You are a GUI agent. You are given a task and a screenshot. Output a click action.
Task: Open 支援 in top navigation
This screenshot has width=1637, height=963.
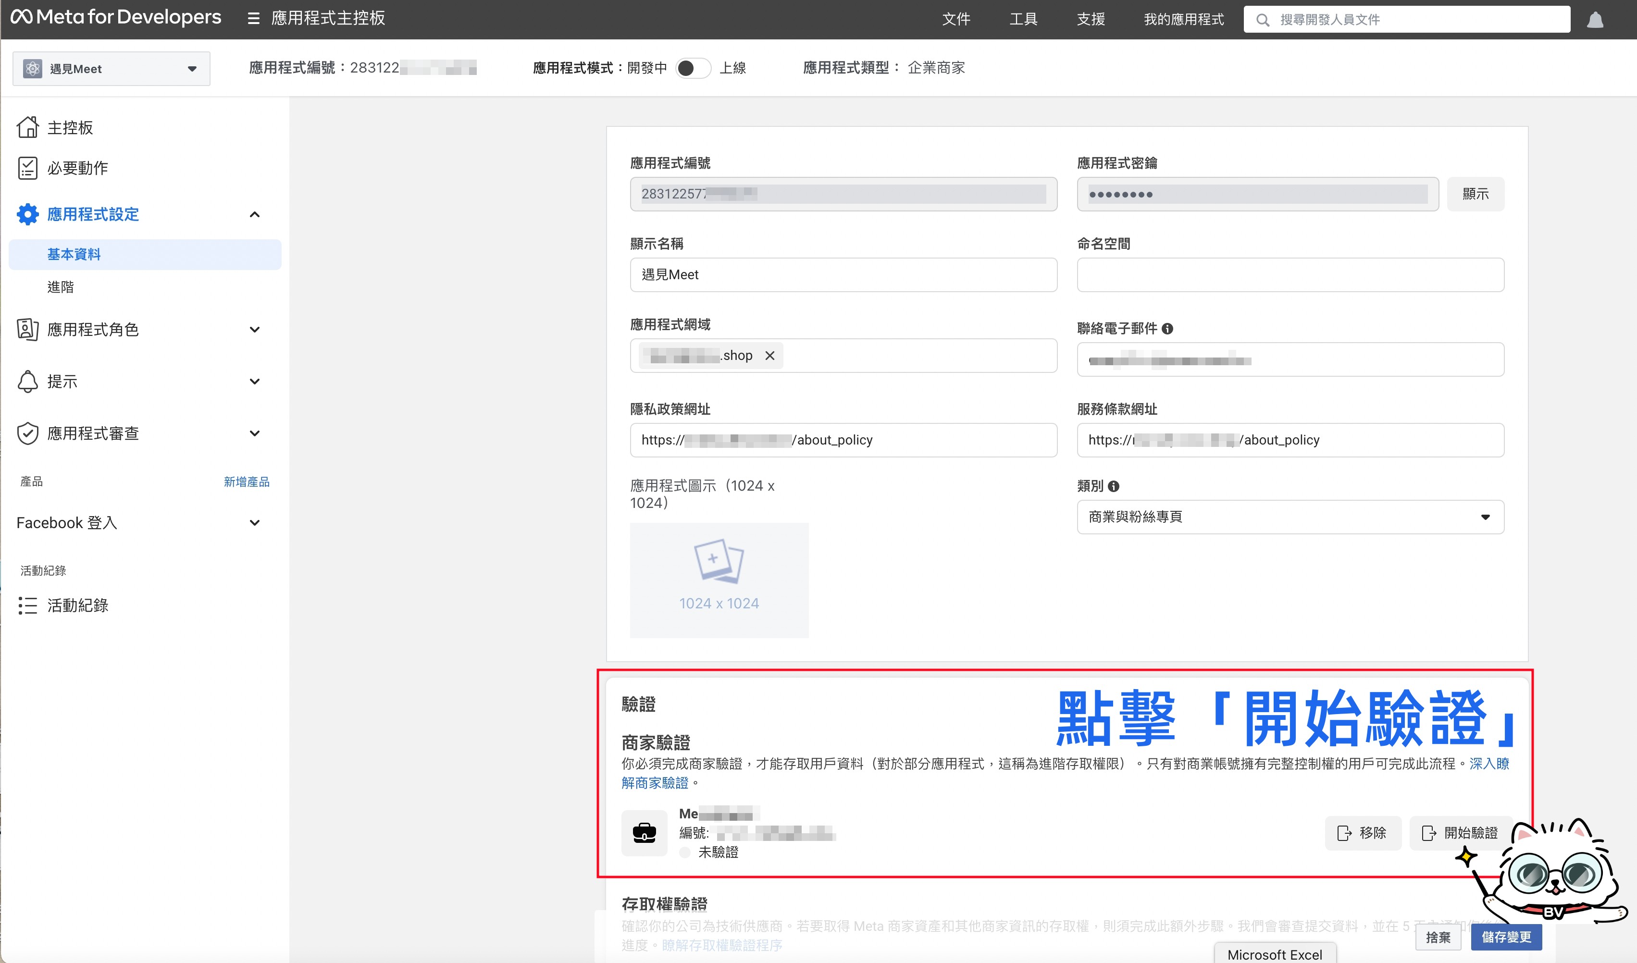click(1091, 20)
